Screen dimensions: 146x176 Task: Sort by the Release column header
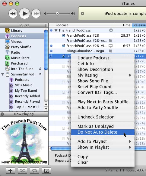click(x=139, y=25)
